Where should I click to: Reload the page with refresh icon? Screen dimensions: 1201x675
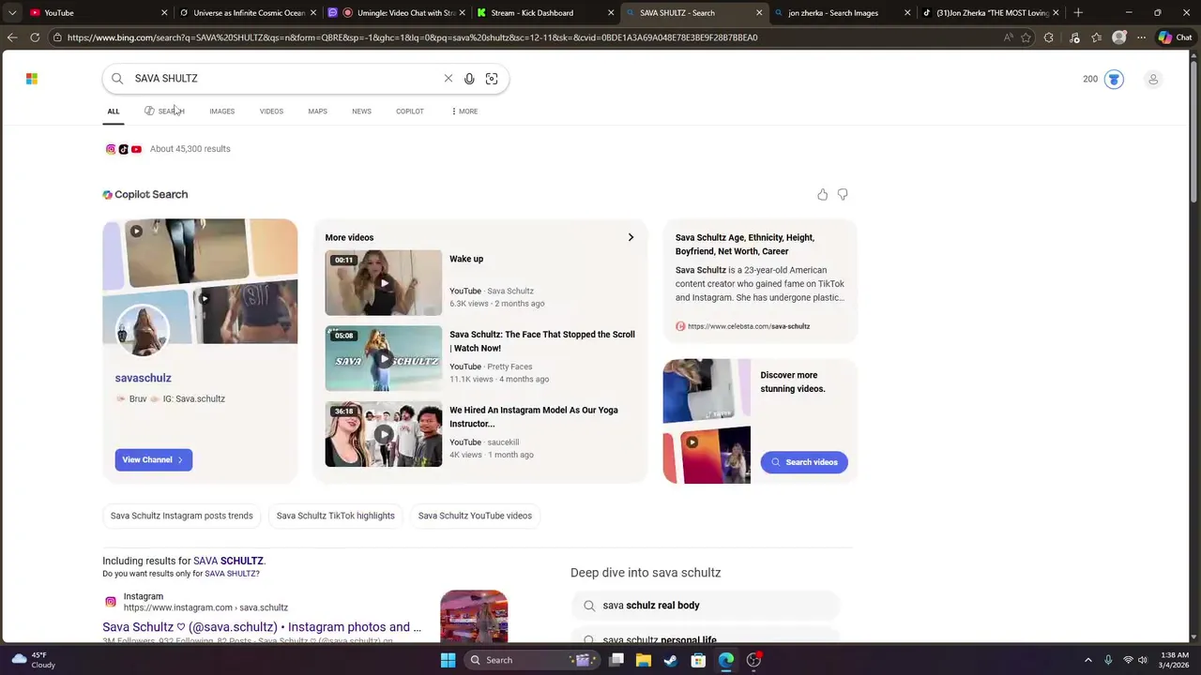pyautogui.click(x=35, y=37)
